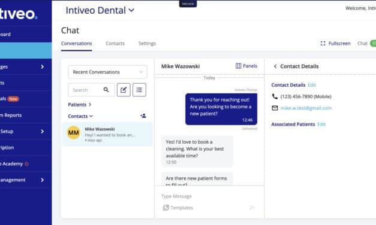Click the Panels button

(246, 66)
